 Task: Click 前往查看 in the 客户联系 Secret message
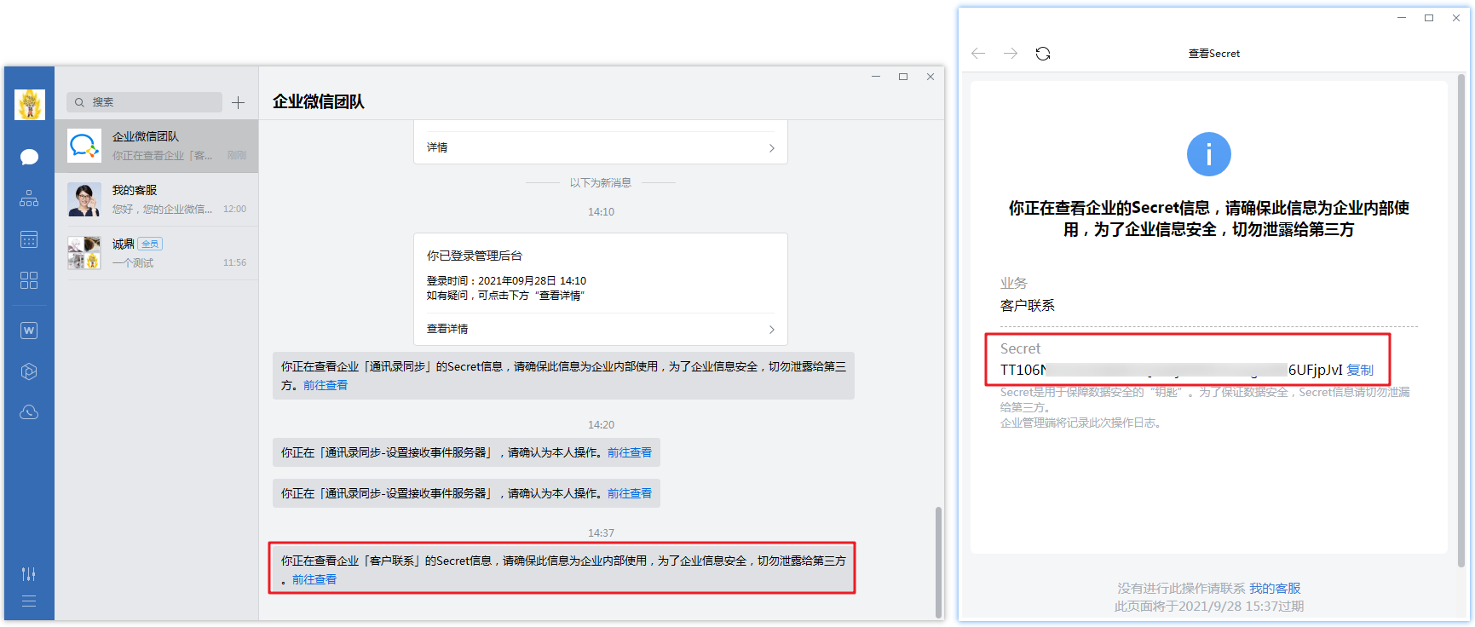(x=314, y=579)
